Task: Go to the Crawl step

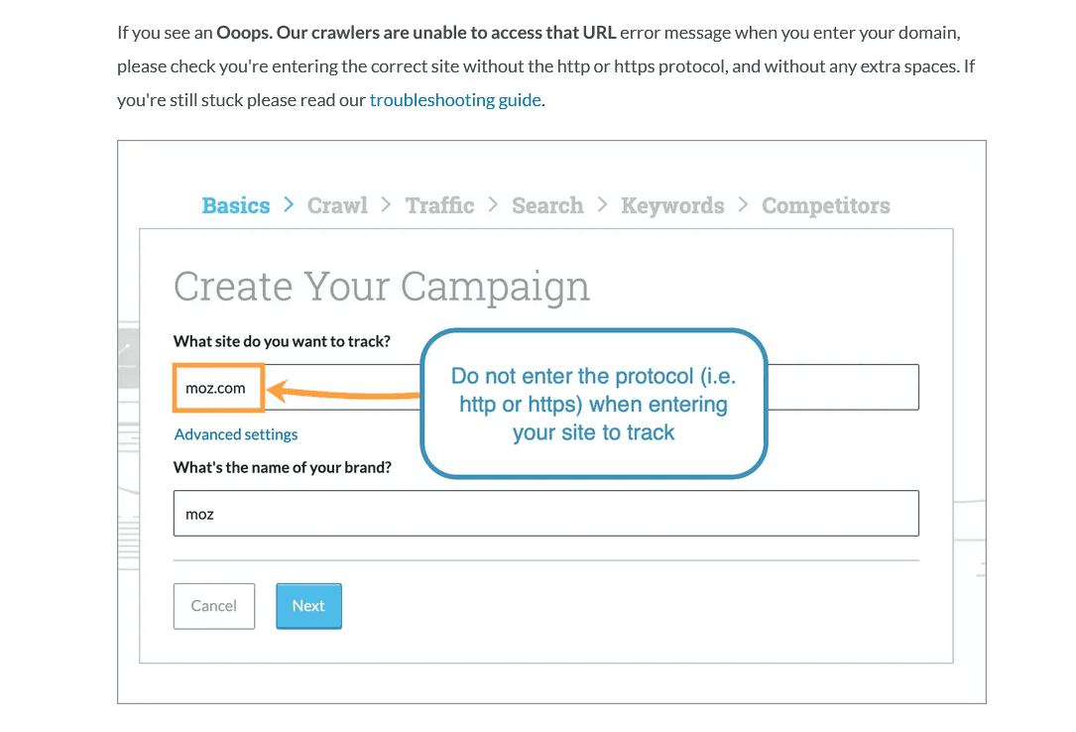Action: pyautogui.click(x=337, y=205)
